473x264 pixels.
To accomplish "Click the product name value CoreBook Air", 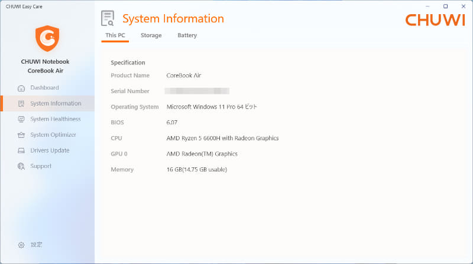I will point(184,75).
